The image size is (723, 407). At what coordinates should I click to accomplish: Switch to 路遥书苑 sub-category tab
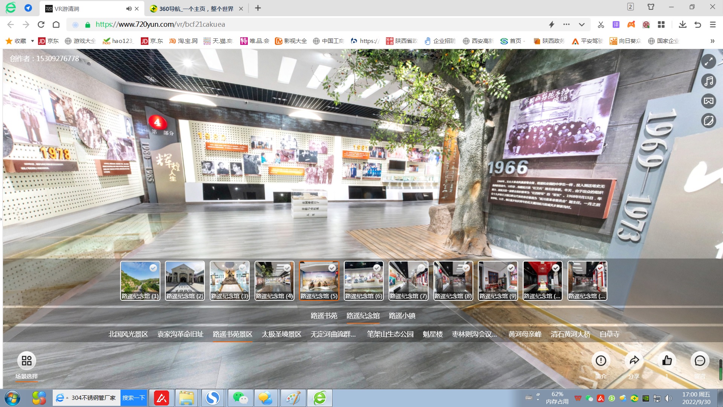(x=324, y=316)
